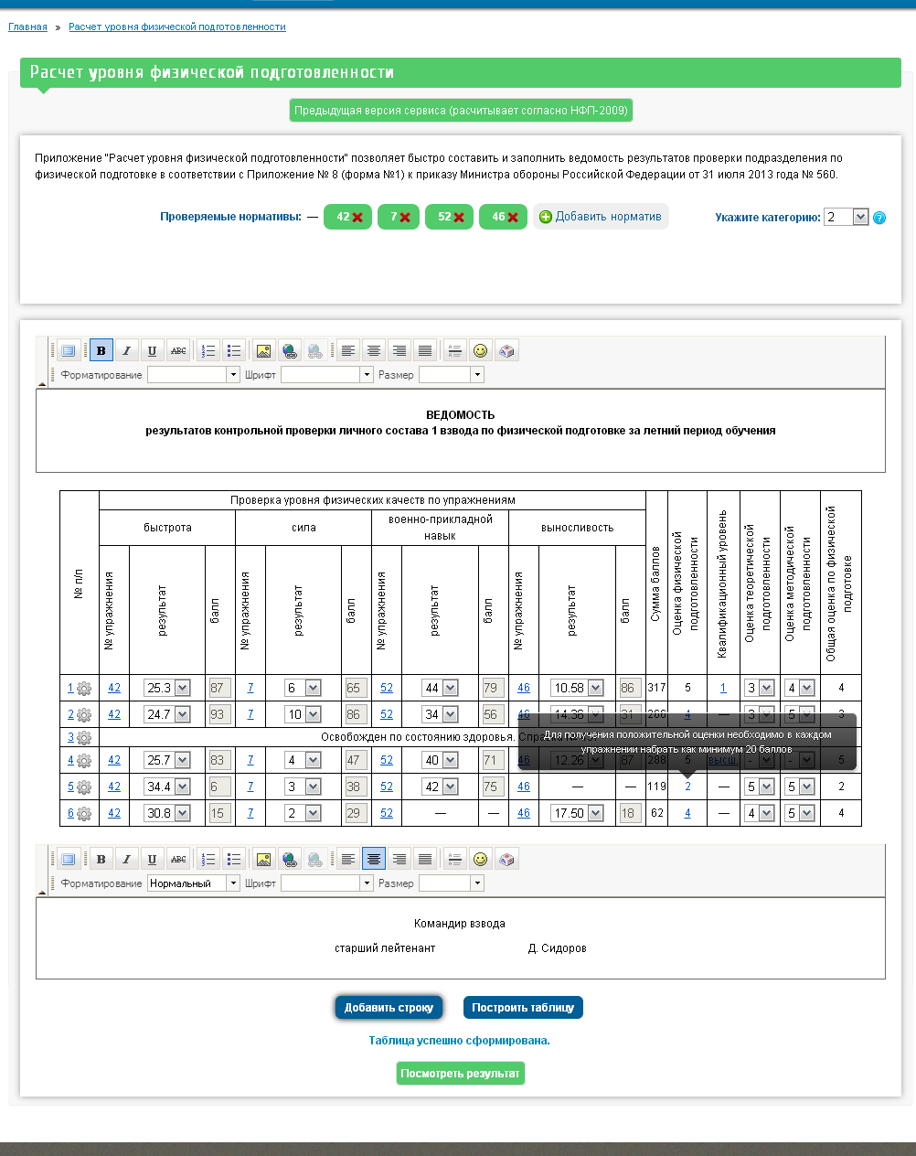
Task: Open exercise 46 link in row 6
Action: tap(524, 813)
